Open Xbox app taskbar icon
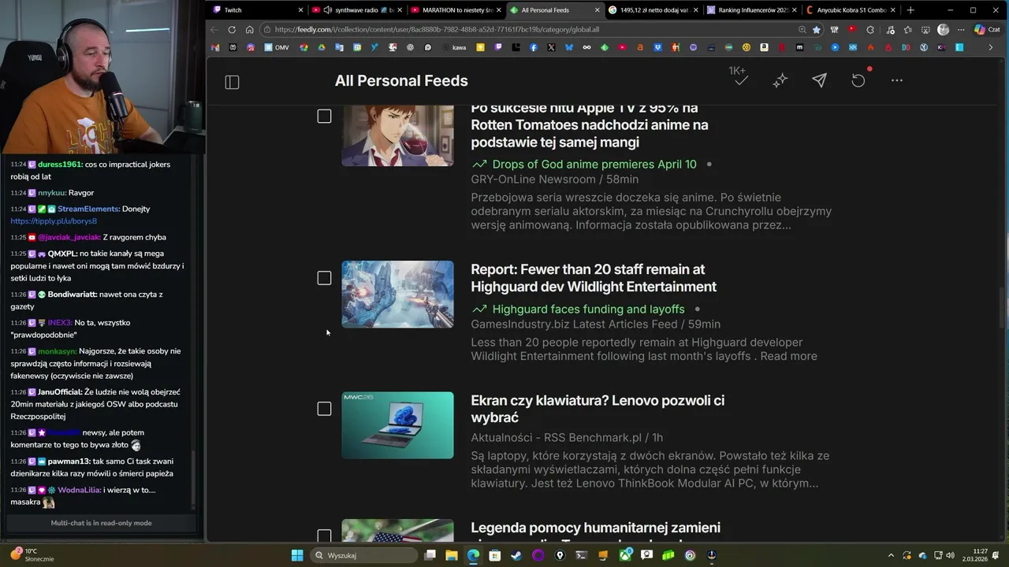 (x=625, y=555)
